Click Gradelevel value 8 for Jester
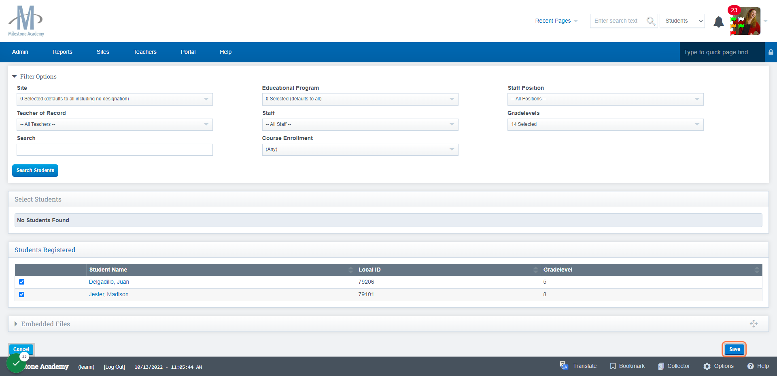Screen dimensions: 777x376 click(x=545, y=295)
